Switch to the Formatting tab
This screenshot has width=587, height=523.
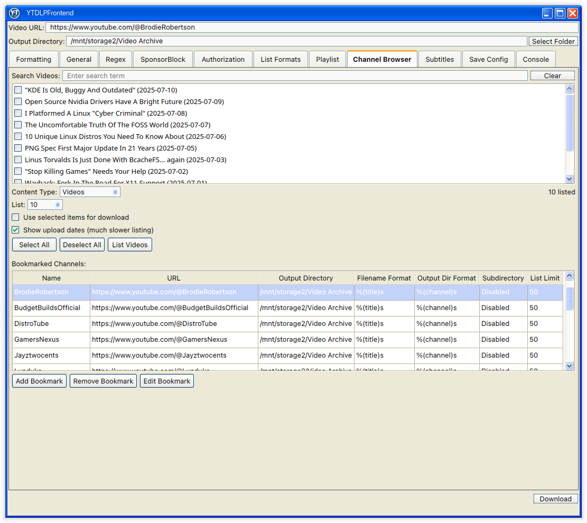tap(34, 60)
